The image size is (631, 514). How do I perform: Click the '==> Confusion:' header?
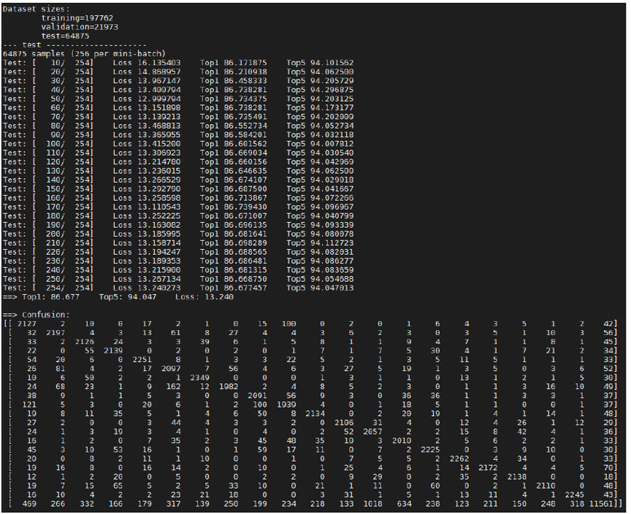[x=34, y=313]
